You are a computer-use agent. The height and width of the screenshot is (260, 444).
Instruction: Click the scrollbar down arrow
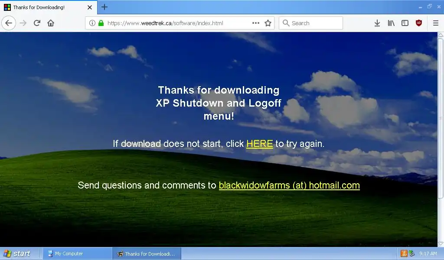click(x=441, y=244)
